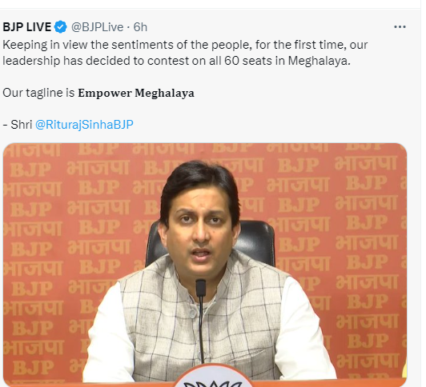Open the three-dot more options menu
This screenshot has width=426, height=387.
[x=400, y=27]
